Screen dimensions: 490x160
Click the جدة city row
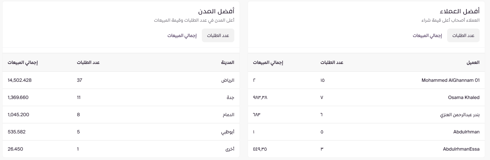231,97
